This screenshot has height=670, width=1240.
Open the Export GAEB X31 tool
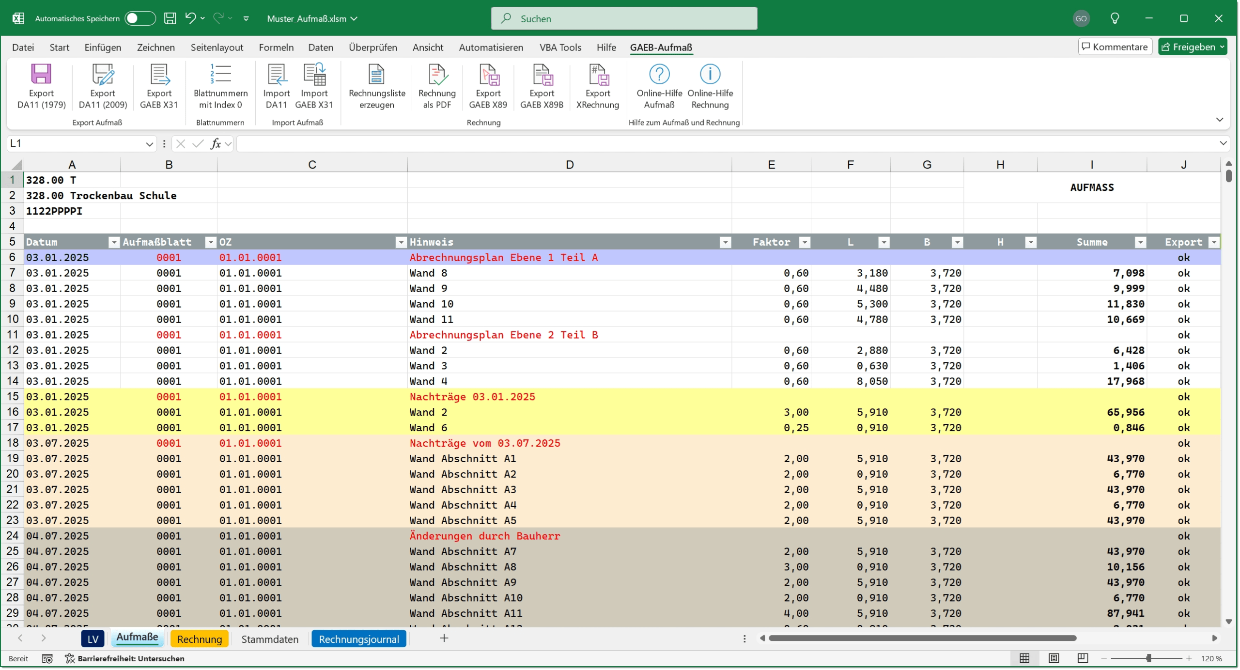[x=159, y=87]
